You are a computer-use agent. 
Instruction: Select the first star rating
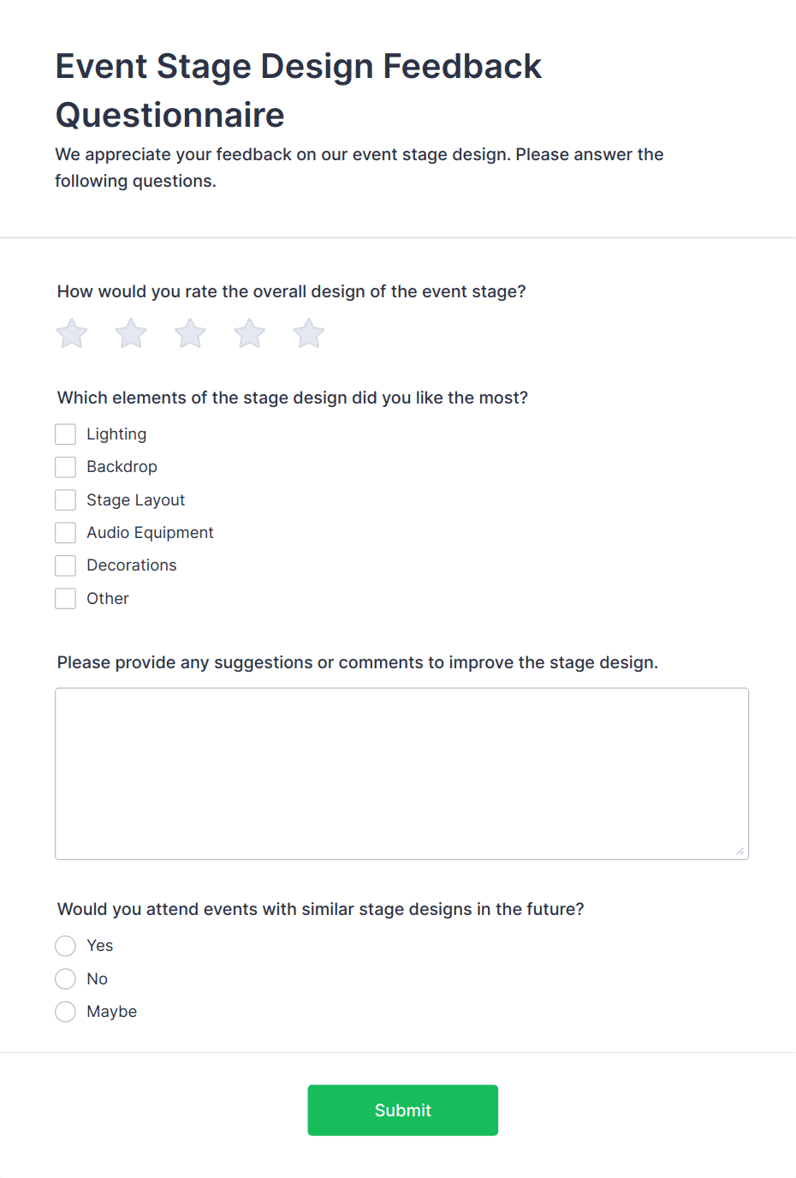pos(71,333)
